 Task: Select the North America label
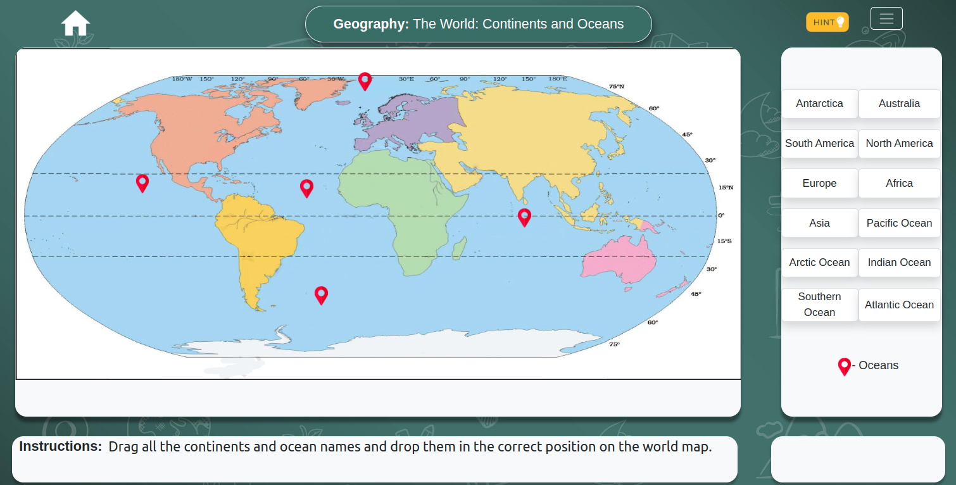point(899,143)
